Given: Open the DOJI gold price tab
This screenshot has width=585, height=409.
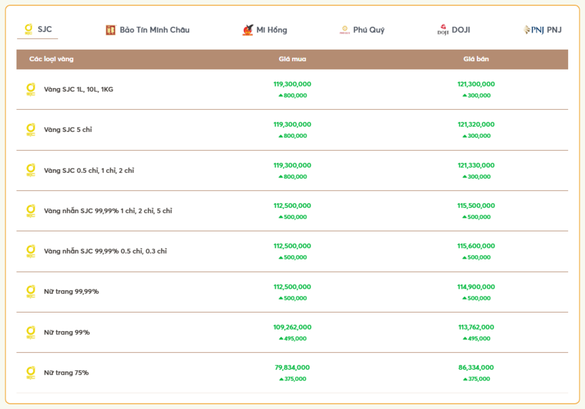Looking at the screenshot, I should click(460, 30).
